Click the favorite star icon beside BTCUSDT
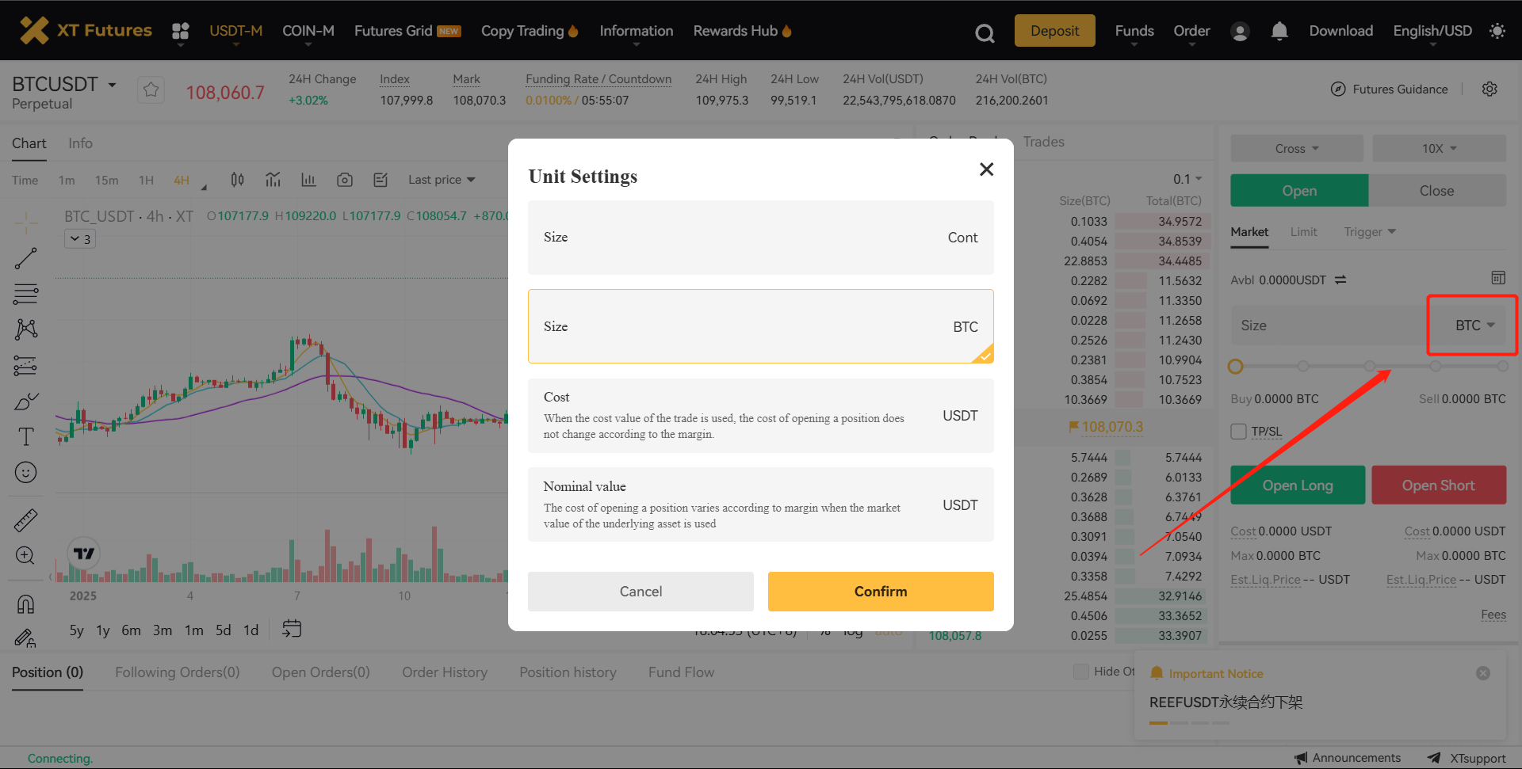 [x=151, y=90]
